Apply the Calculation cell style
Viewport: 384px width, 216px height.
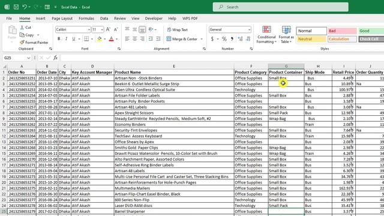pyautogui.click(x=342, y=39)
